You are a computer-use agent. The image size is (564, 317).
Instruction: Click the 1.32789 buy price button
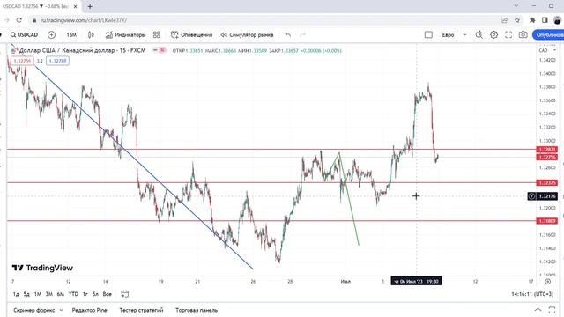(57, 61)
